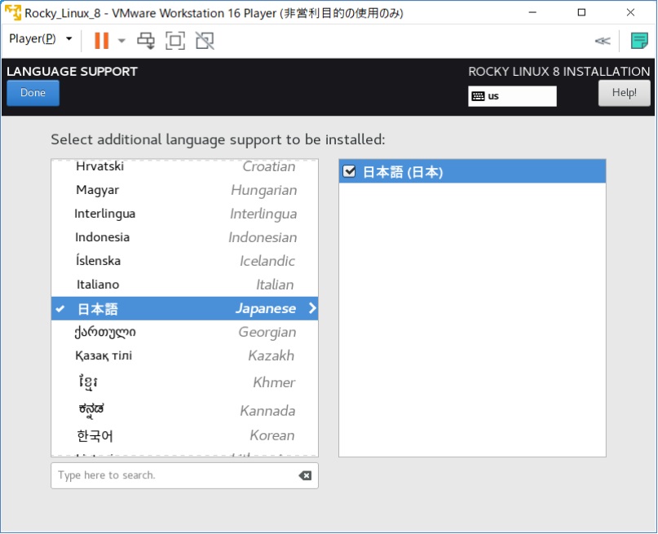Collapse the toolbar with the double-arrow icon

click(x=602, y=40)
